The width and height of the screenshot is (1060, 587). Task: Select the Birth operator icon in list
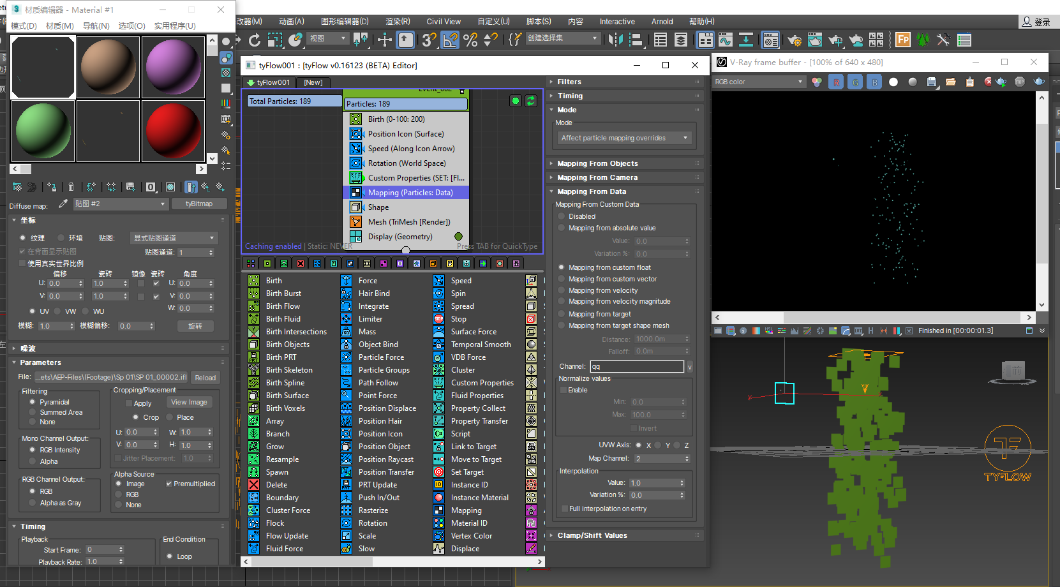click(x=253, y=281)
